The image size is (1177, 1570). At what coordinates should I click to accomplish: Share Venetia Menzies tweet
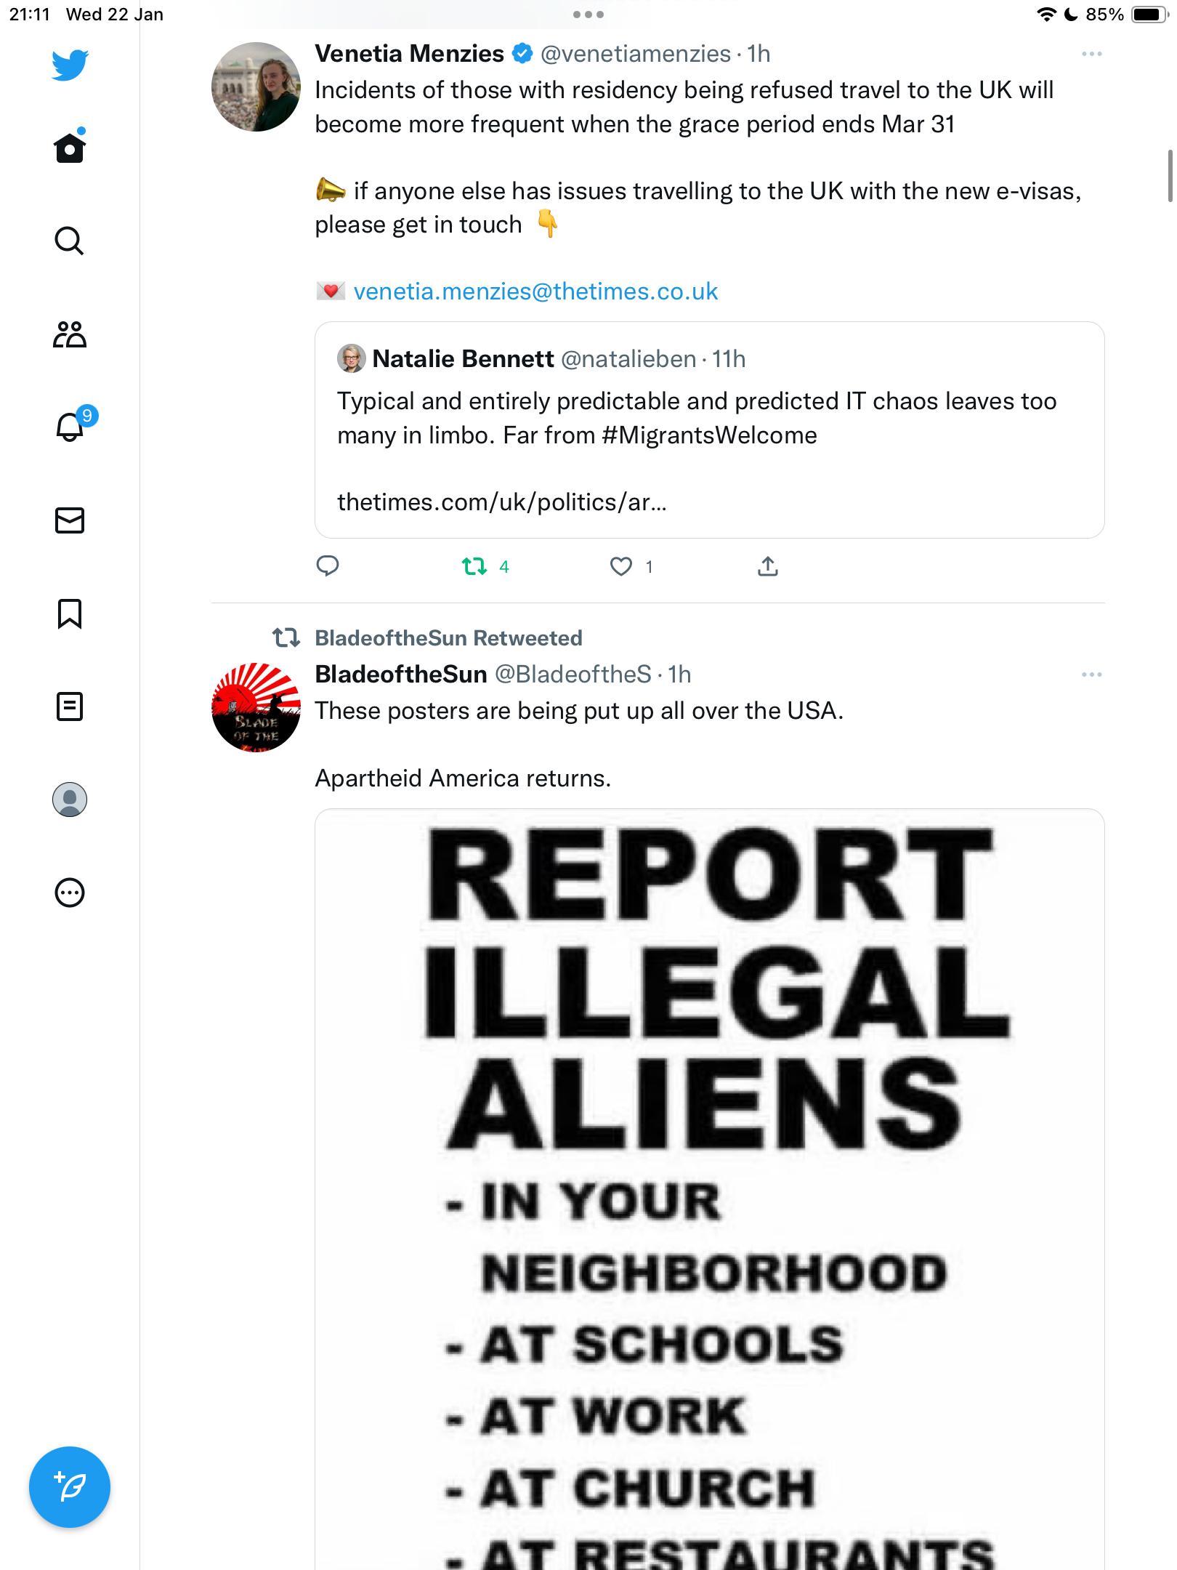pos(768,566)
